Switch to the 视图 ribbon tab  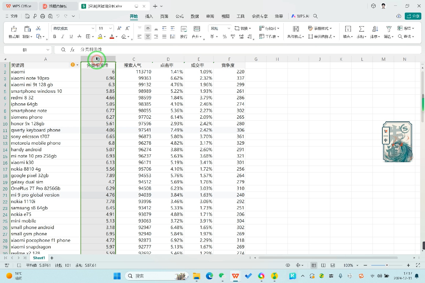pyautogui.click(x=225, y=16)
